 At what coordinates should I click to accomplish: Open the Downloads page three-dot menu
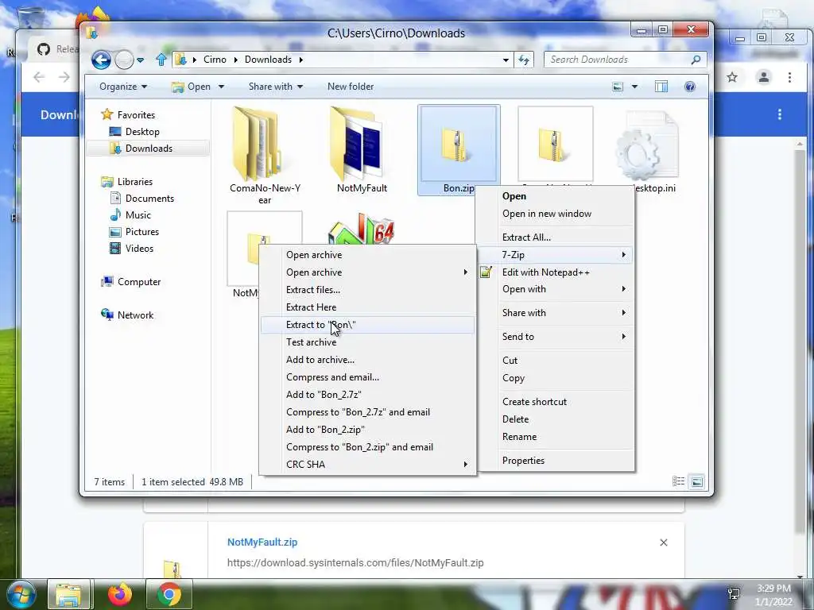pos(779,114)
